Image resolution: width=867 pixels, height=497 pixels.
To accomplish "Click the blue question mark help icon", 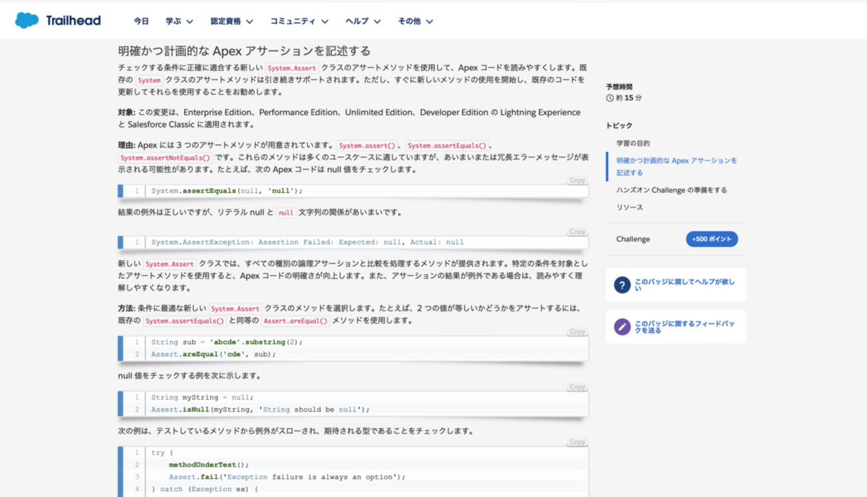I will [x=621, y=286].
